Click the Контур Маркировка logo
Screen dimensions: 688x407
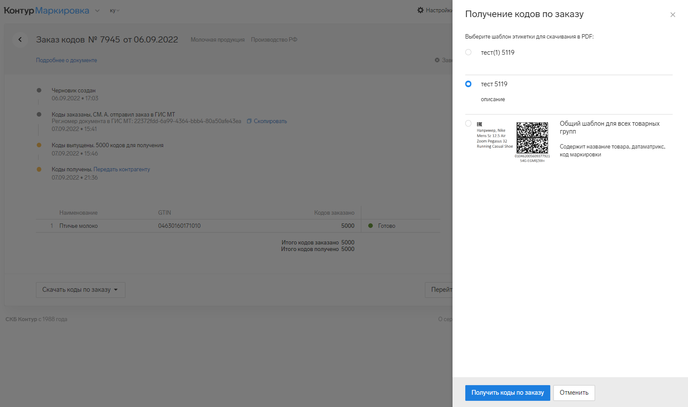46,11
